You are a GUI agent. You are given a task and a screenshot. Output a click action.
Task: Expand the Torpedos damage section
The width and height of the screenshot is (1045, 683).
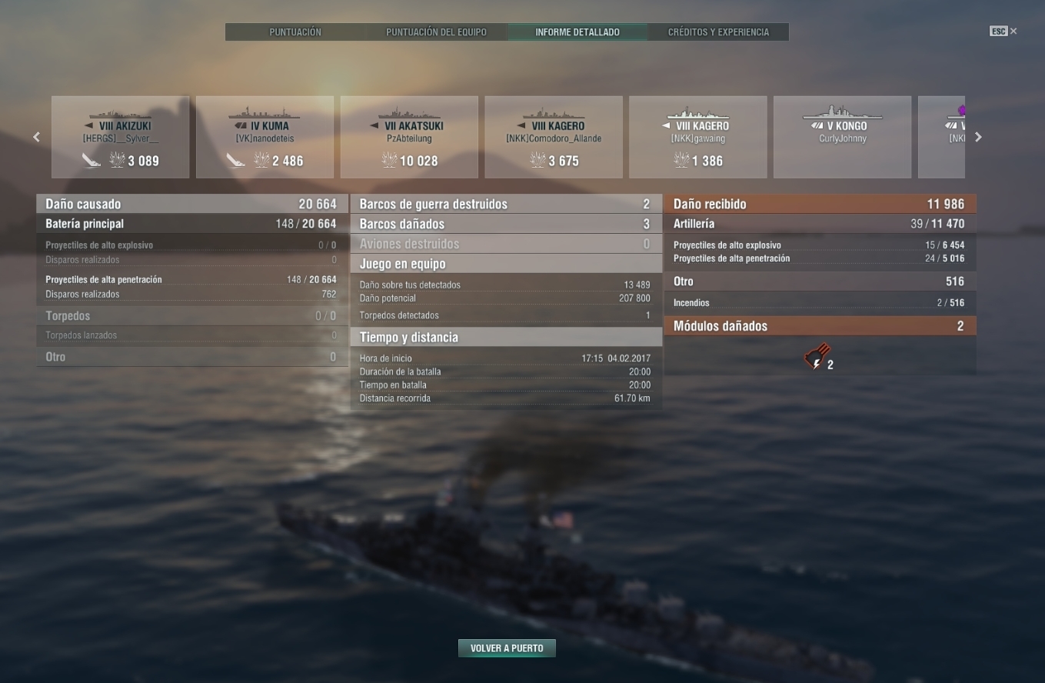pyautogui.click(x=190, y=316)
